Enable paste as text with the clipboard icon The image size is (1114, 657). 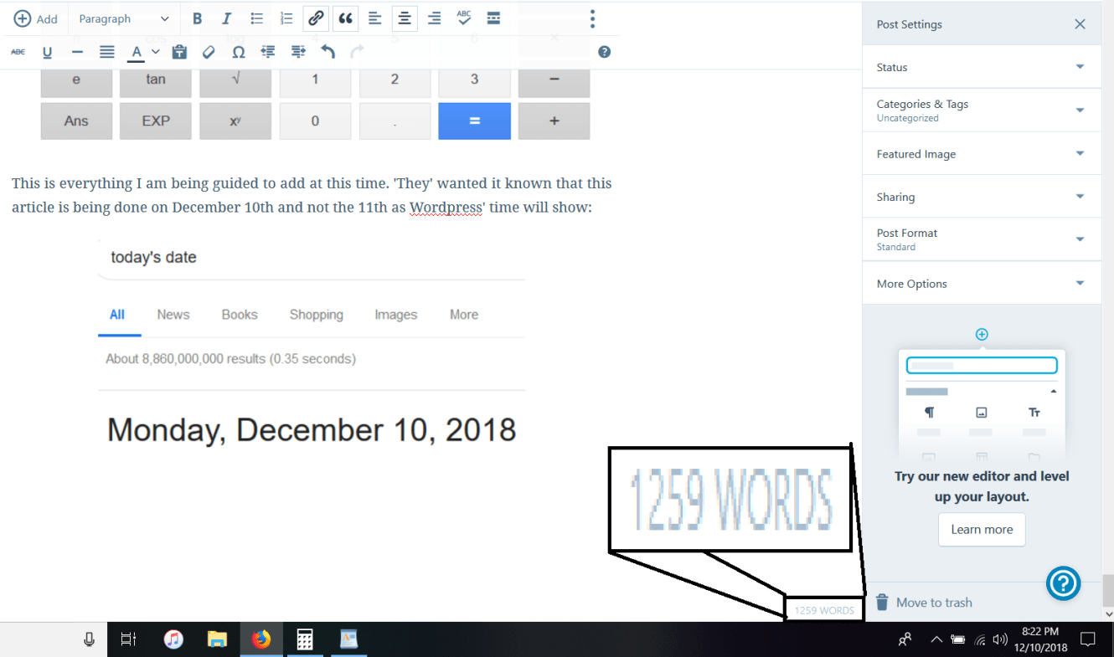point(179,51)
